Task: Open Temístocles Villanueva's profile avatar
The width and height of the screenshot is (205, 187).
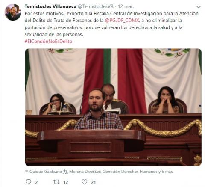Action: pyautogui.click(x=13, y=12)
